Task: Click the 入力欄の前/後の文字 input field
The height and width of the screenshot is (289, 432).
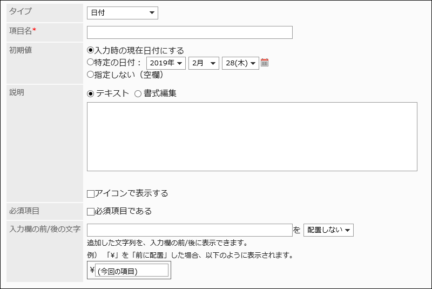Action: coord(190,230)
